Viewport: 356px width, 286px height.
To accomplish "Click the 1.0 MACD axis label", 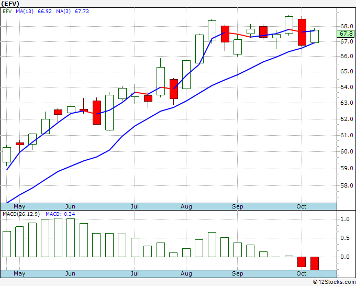I will tap(345, 219).
